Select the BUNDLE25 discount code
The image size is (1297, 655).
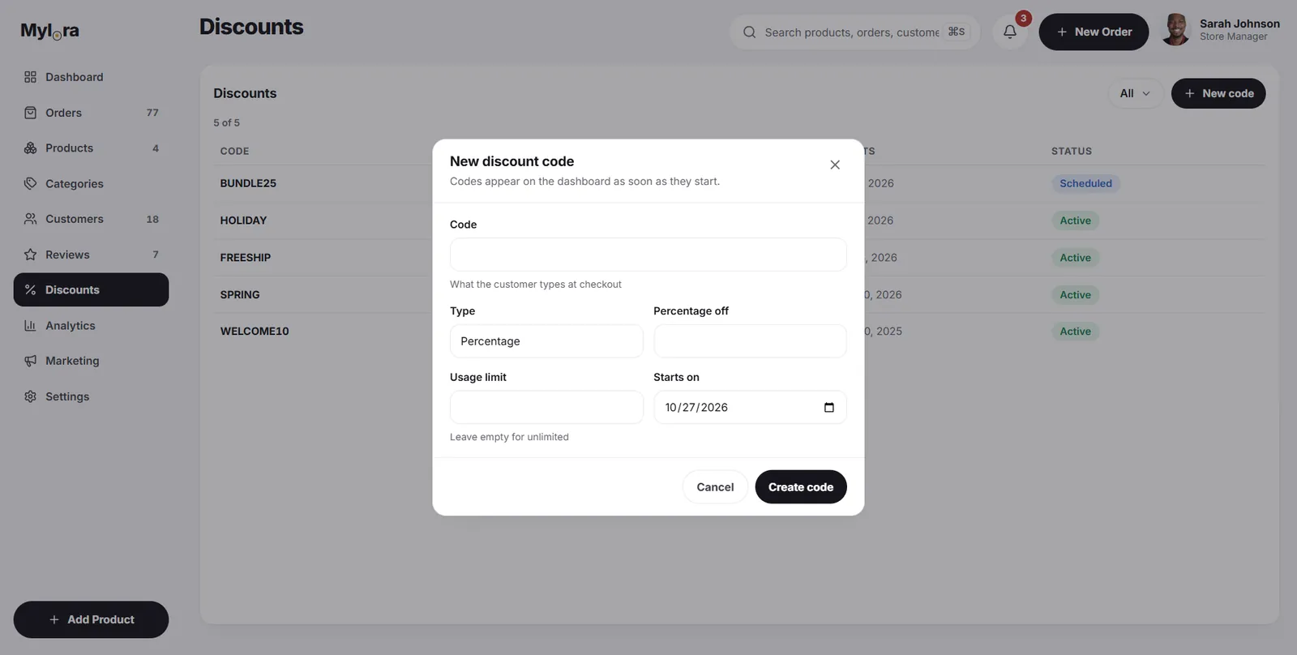248,183
